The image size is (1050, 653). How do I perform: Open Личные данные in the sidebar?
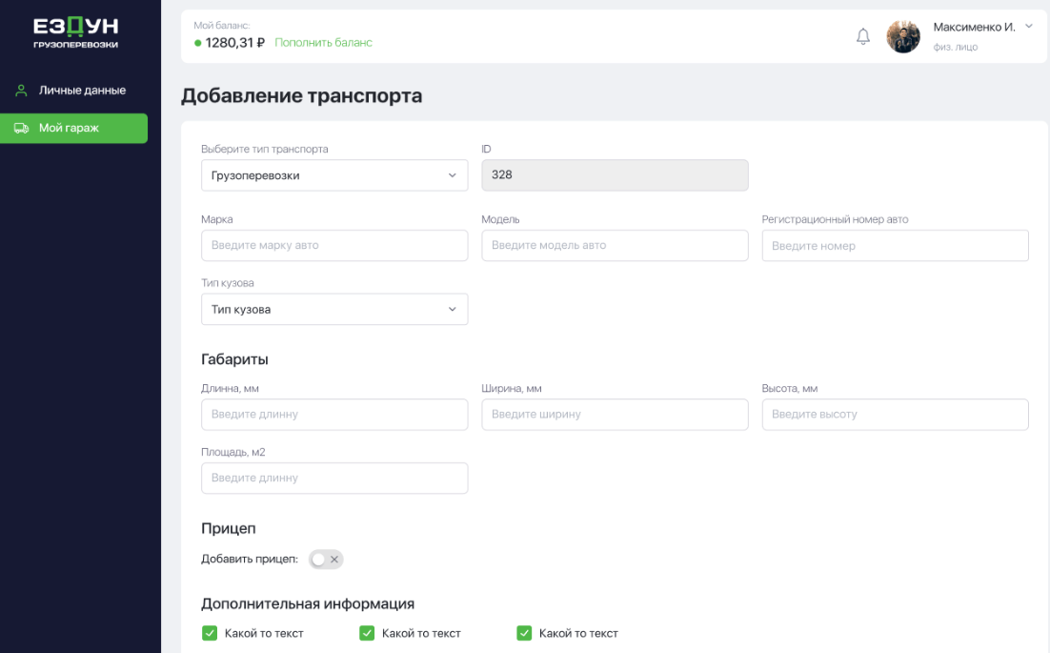82,91
